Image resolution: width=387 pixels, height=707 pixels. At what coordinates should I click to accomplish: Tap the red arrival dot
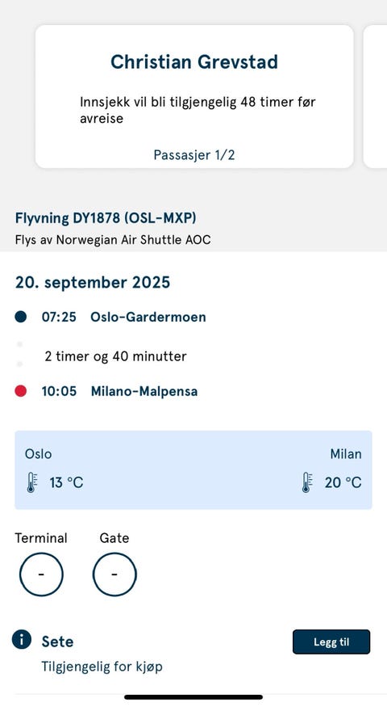21,391
